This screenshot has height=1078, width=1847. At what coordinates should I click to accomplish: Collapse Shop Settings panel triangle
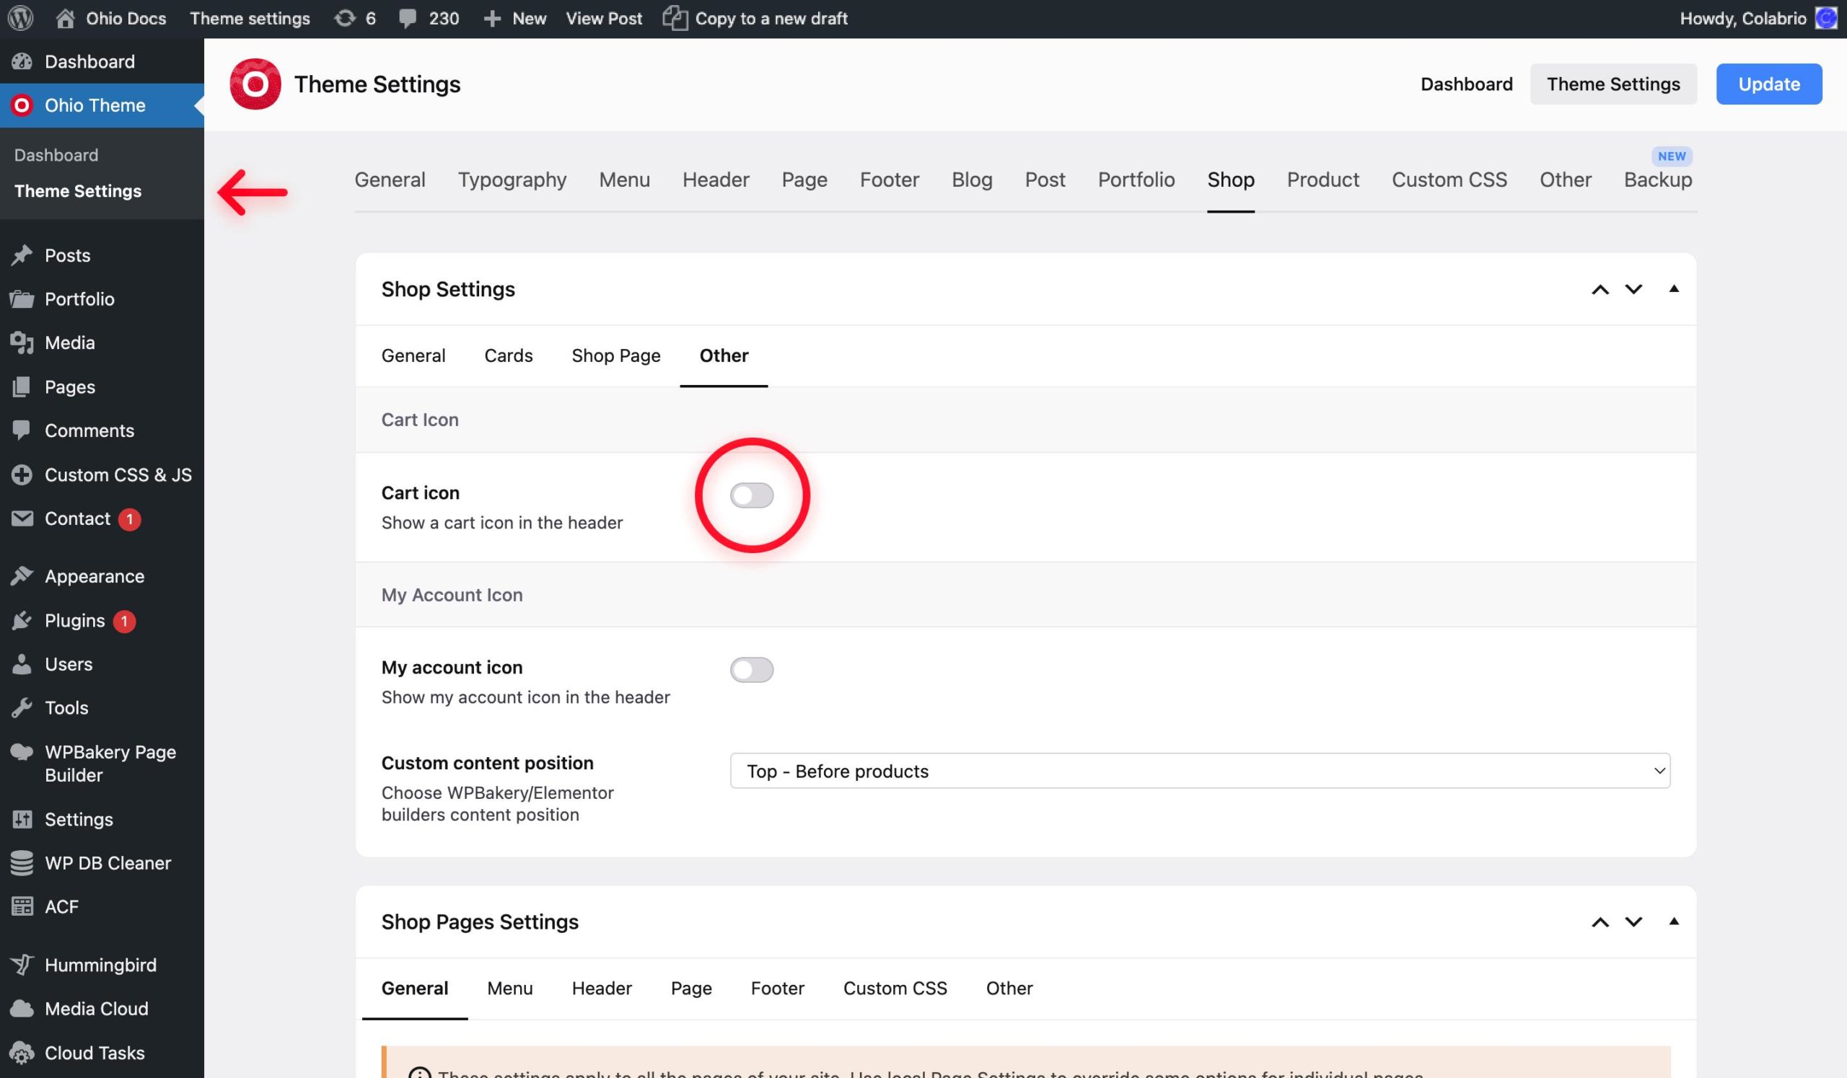[1674, 288]
